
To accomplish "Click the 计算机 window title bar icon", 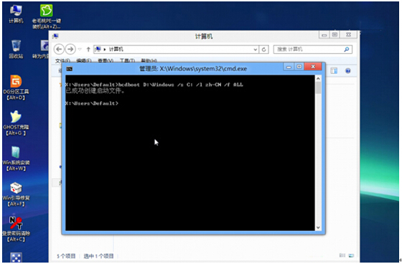I will click(x=55, y=36).
